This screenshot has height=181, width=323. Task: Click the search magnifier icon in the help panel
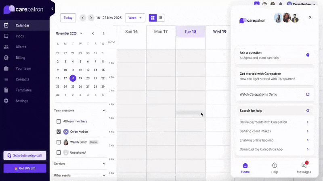coord(308,111)
